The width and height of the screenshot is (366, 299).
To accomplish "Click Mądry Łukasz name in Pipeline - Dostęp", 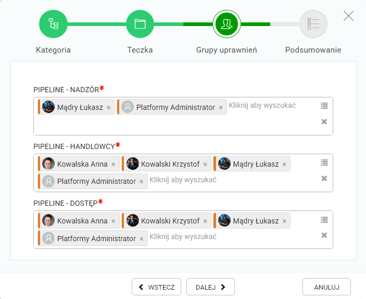I will [x=256, y=221].
